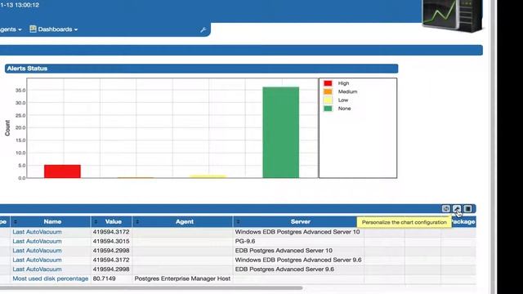
Task: Click the Personalize the chart configuration tooltip
Action: [404, 222]
